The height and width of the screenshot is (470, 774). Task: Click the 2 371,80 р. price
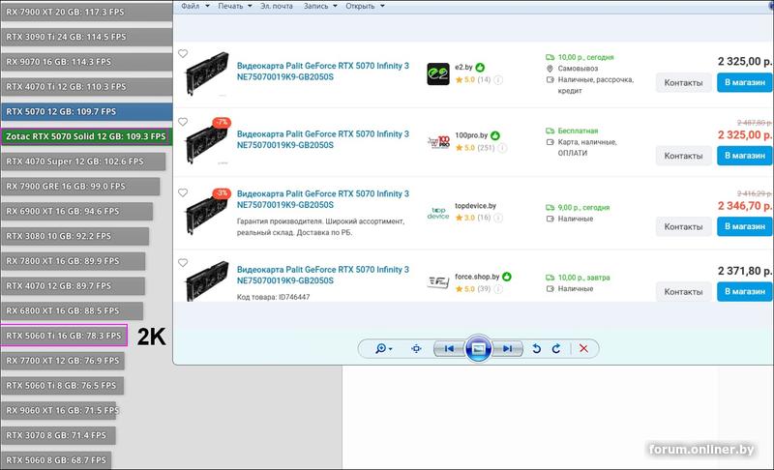744,271
